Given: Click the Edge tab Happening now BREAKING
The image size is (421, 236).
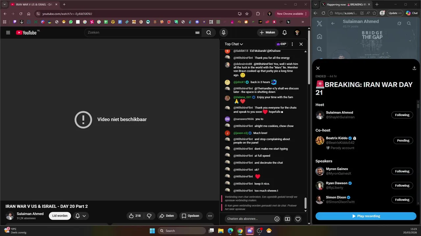Looking at the screenshot, I should coord(346,5).
